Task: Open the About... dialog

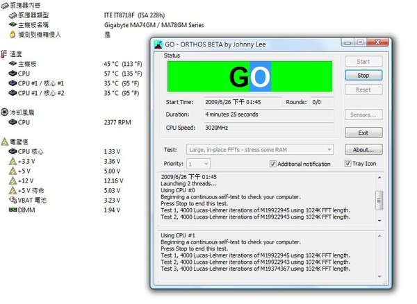Action: point(363,149)
